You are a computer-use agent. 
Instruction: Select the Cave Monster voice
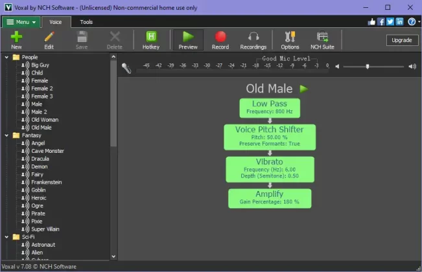point(47,151)
